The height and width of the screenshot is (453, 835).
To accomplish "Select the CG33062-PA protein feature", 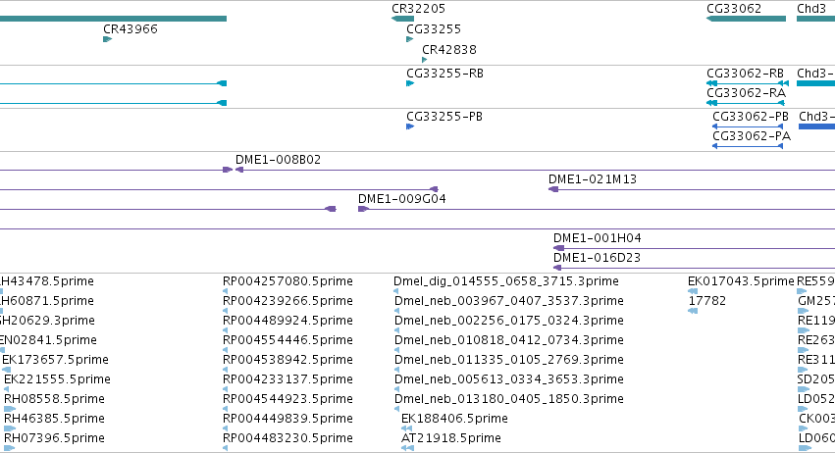I will (x=748, y=146).
